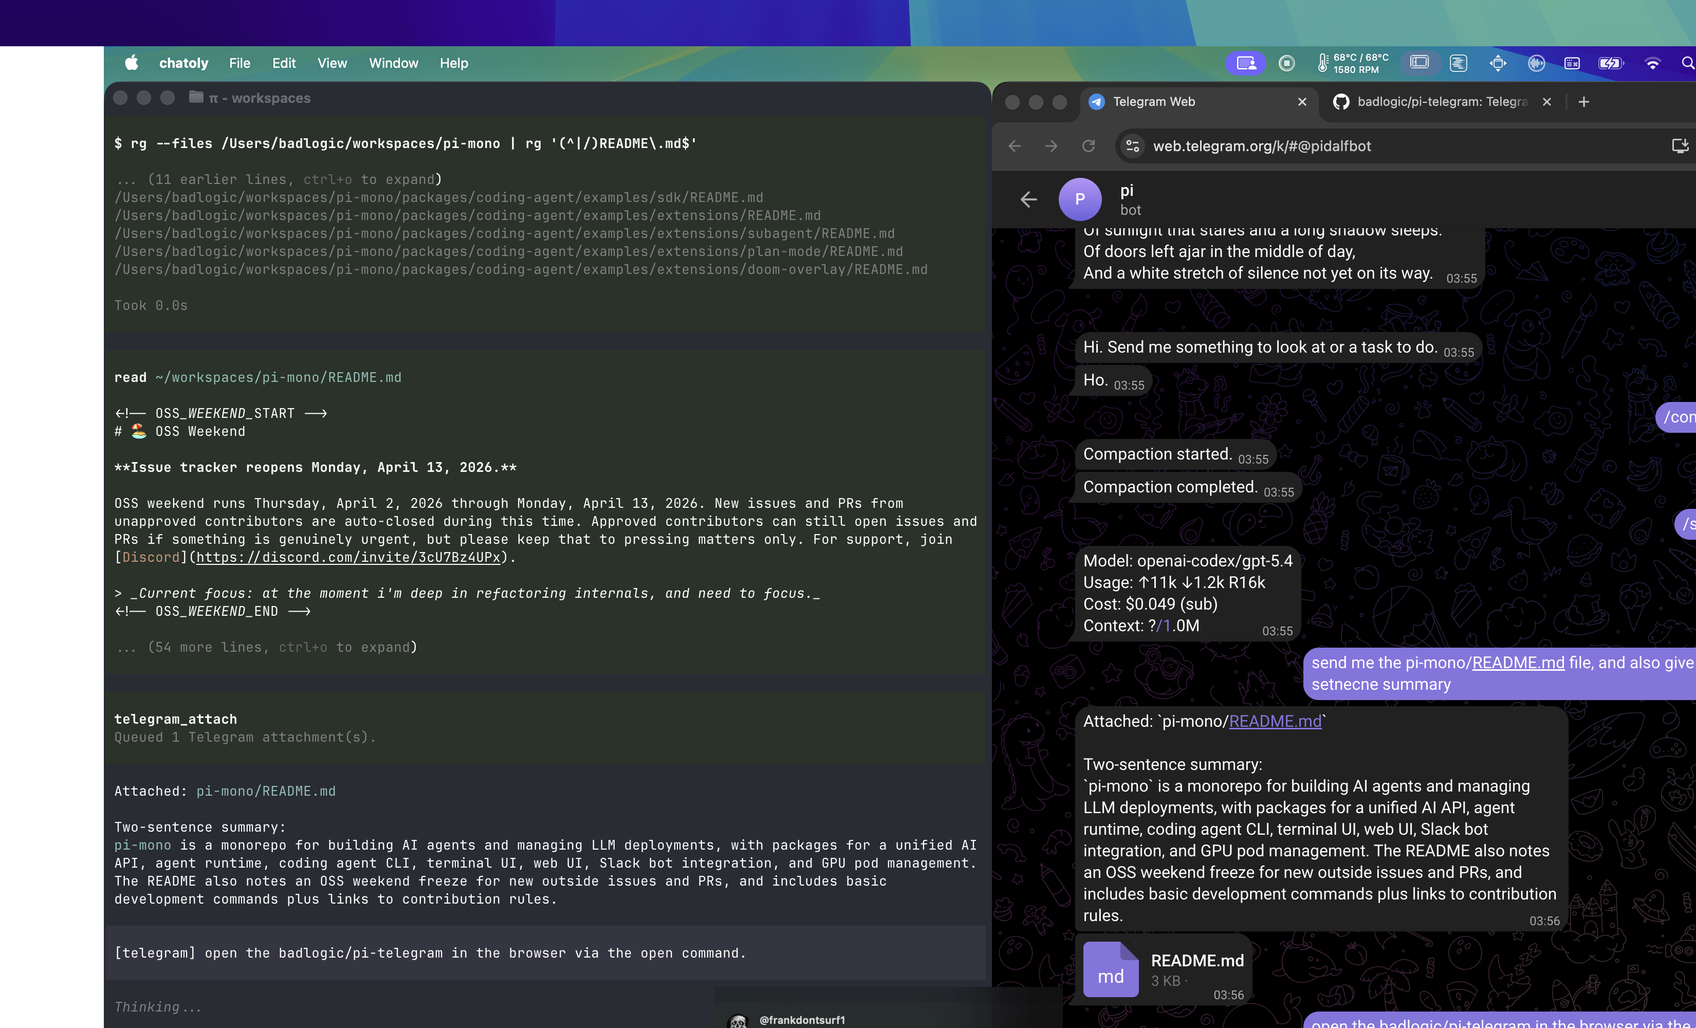
Task: Download the README.md file attachment
Action: 1110,969
